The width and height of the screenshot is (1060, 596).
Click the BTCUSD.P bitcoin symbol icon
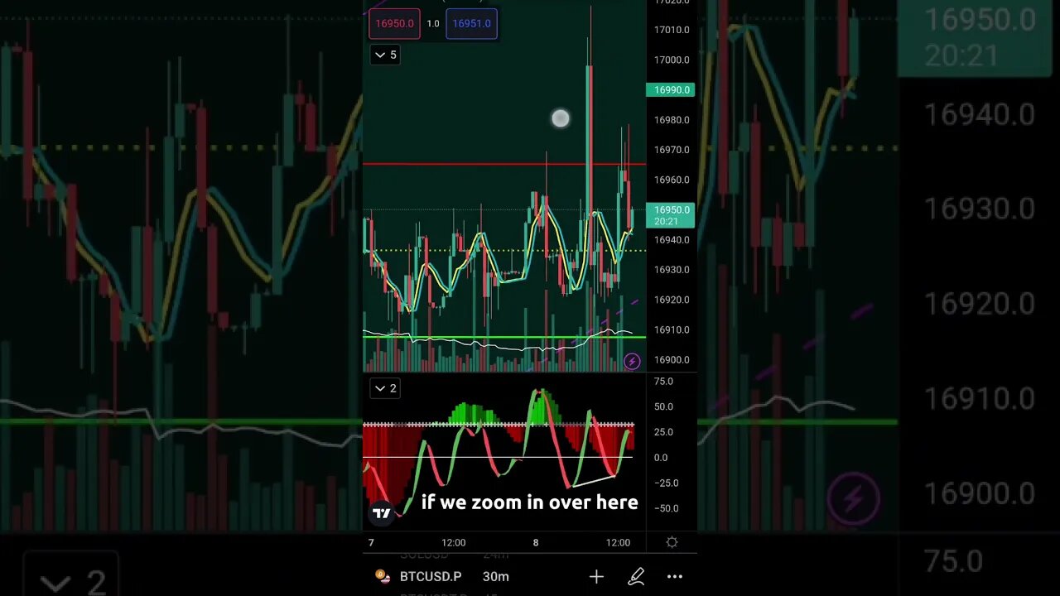pos(381,576)
